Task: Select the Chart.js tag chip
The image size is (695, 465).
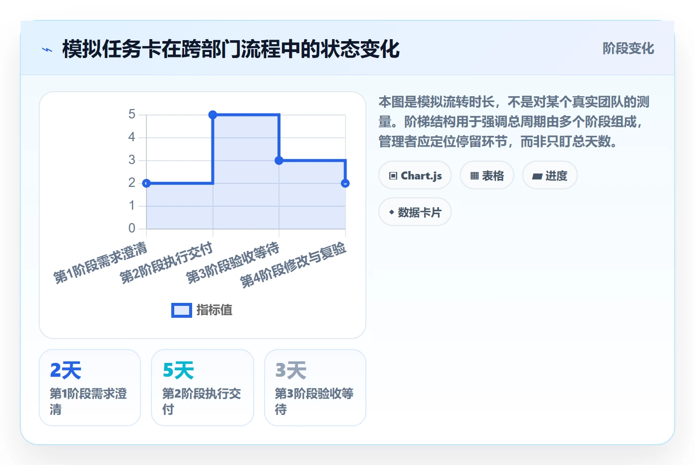Action: click(x=415, y=175)
